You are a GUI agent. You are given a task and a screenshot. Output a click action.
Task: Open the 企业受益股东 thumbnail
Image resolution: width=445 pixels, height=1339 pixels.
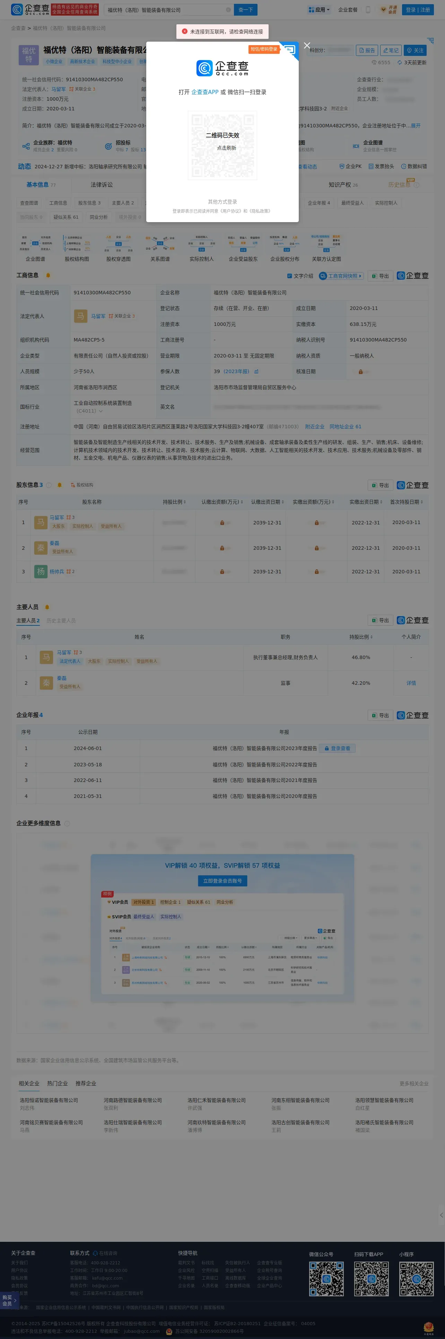[x=243, y=248]
